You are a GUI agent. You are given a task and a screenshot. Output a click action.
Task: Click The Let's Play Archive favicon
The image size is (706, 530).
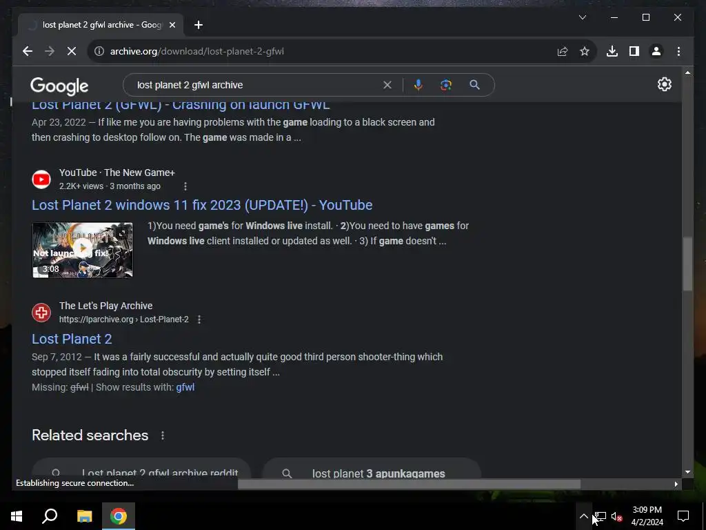click(41, 313)
